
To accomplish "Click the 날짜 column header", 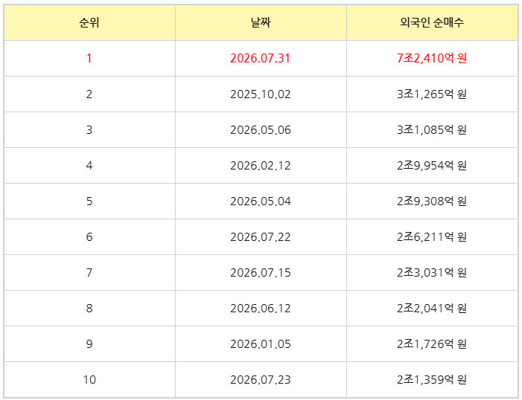I will (x=261, y=22).
